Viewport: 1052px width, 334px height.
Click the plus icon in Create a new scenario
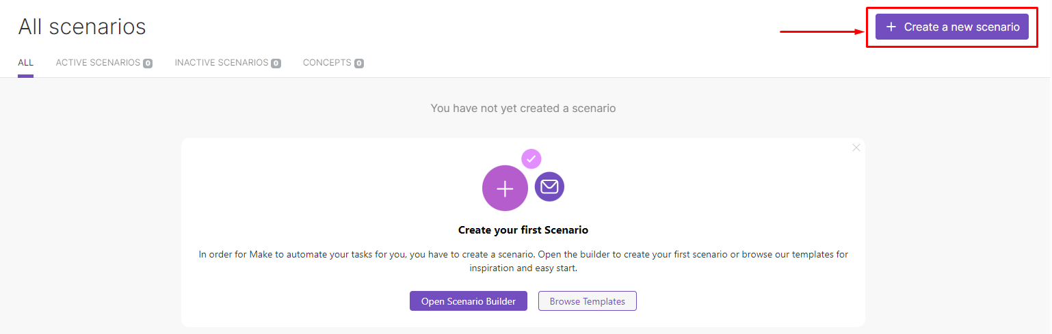pos(891,27)
